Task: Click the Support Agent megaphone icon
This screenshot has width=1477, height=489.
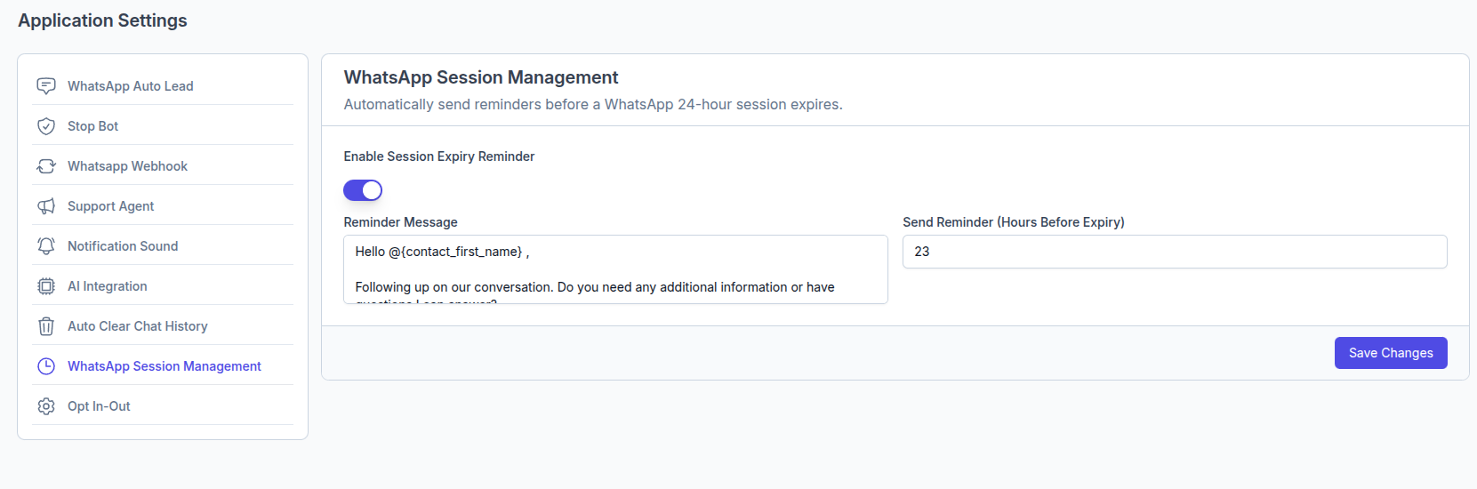Action: click(46, 206)
